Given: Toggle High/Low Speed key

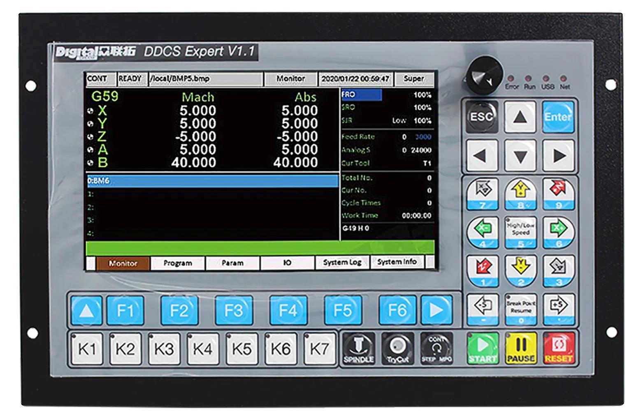Looking at the screenshot, I should pyautogui.click(x=521, y=233).
